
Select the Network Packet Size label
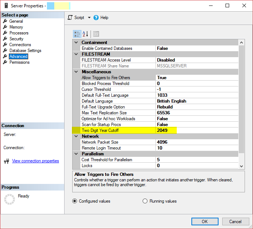[x=100, y=142]
